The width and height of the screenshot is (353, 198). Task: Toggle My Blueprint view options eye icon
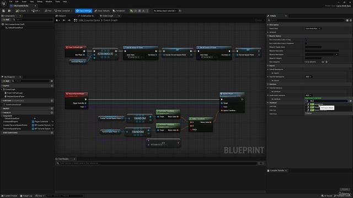click(52, 81)
